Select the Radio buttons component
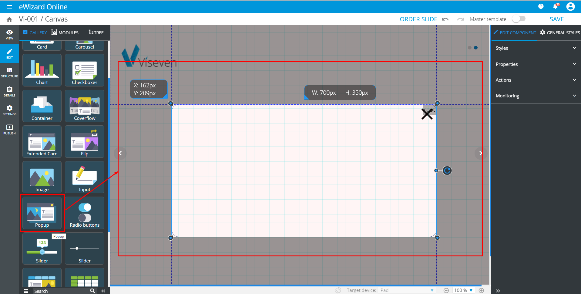The height and width of the screenshot is (294, 581). [85, 213]
